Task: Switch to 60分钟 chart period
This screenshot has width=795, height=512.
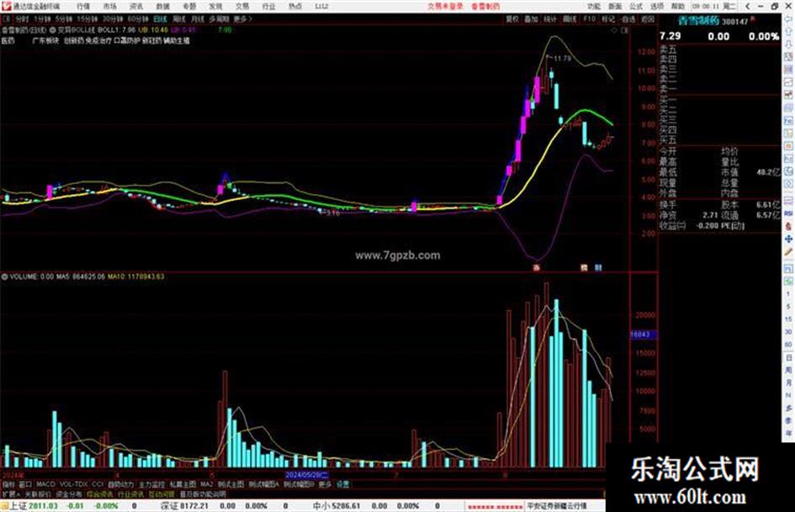Action: [x=138, y=18]
